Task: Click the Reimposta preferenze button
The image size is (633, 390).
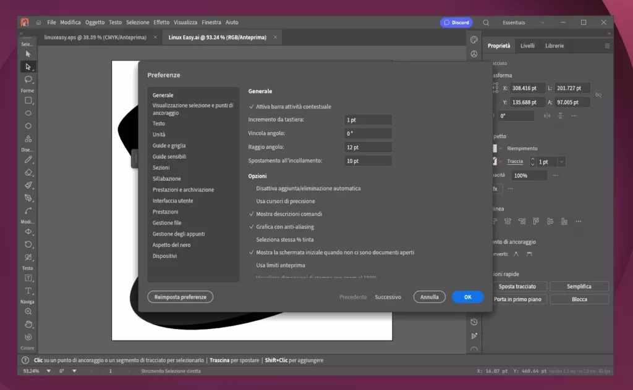Action: pyautogui.click(x=180, y=297)
